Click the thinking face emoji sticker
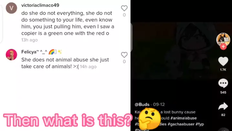 pyautogui.click(x=149, y=119)
